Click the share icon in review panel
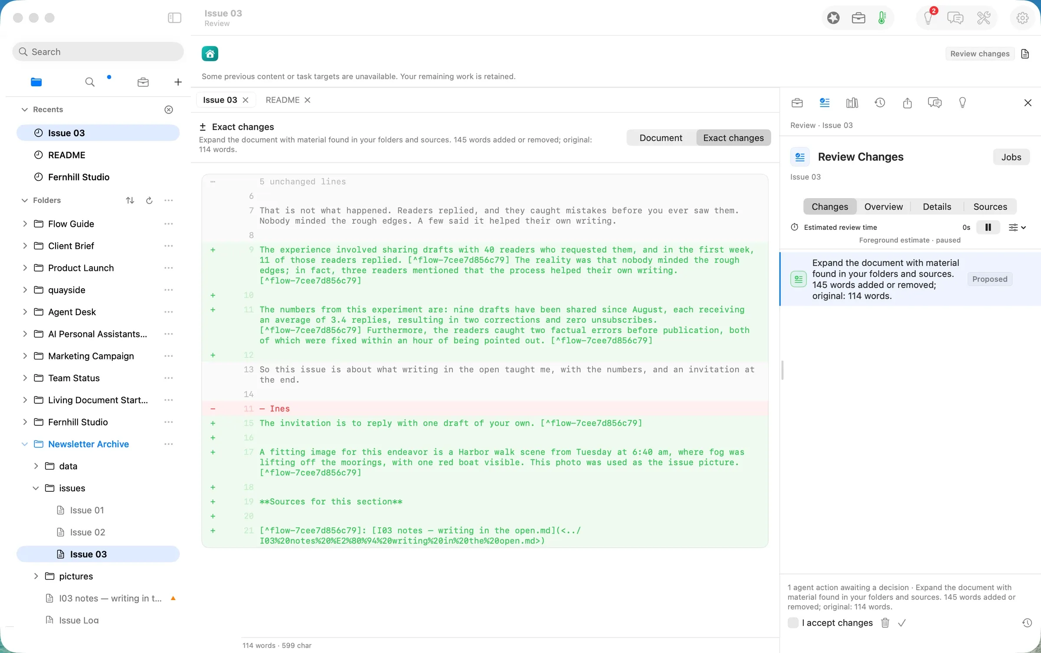 [x=907, y=103]
